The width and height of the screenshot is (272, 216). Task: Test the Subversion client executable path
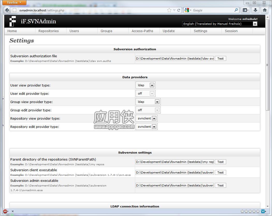coord(220,172)
